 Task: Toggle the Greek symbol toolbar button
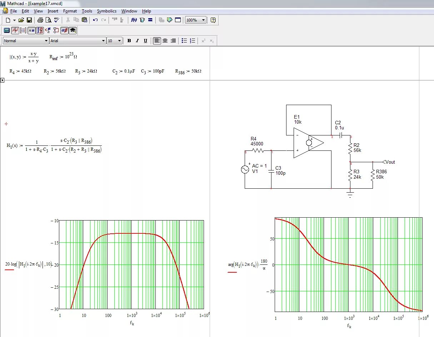pos(64,30)
